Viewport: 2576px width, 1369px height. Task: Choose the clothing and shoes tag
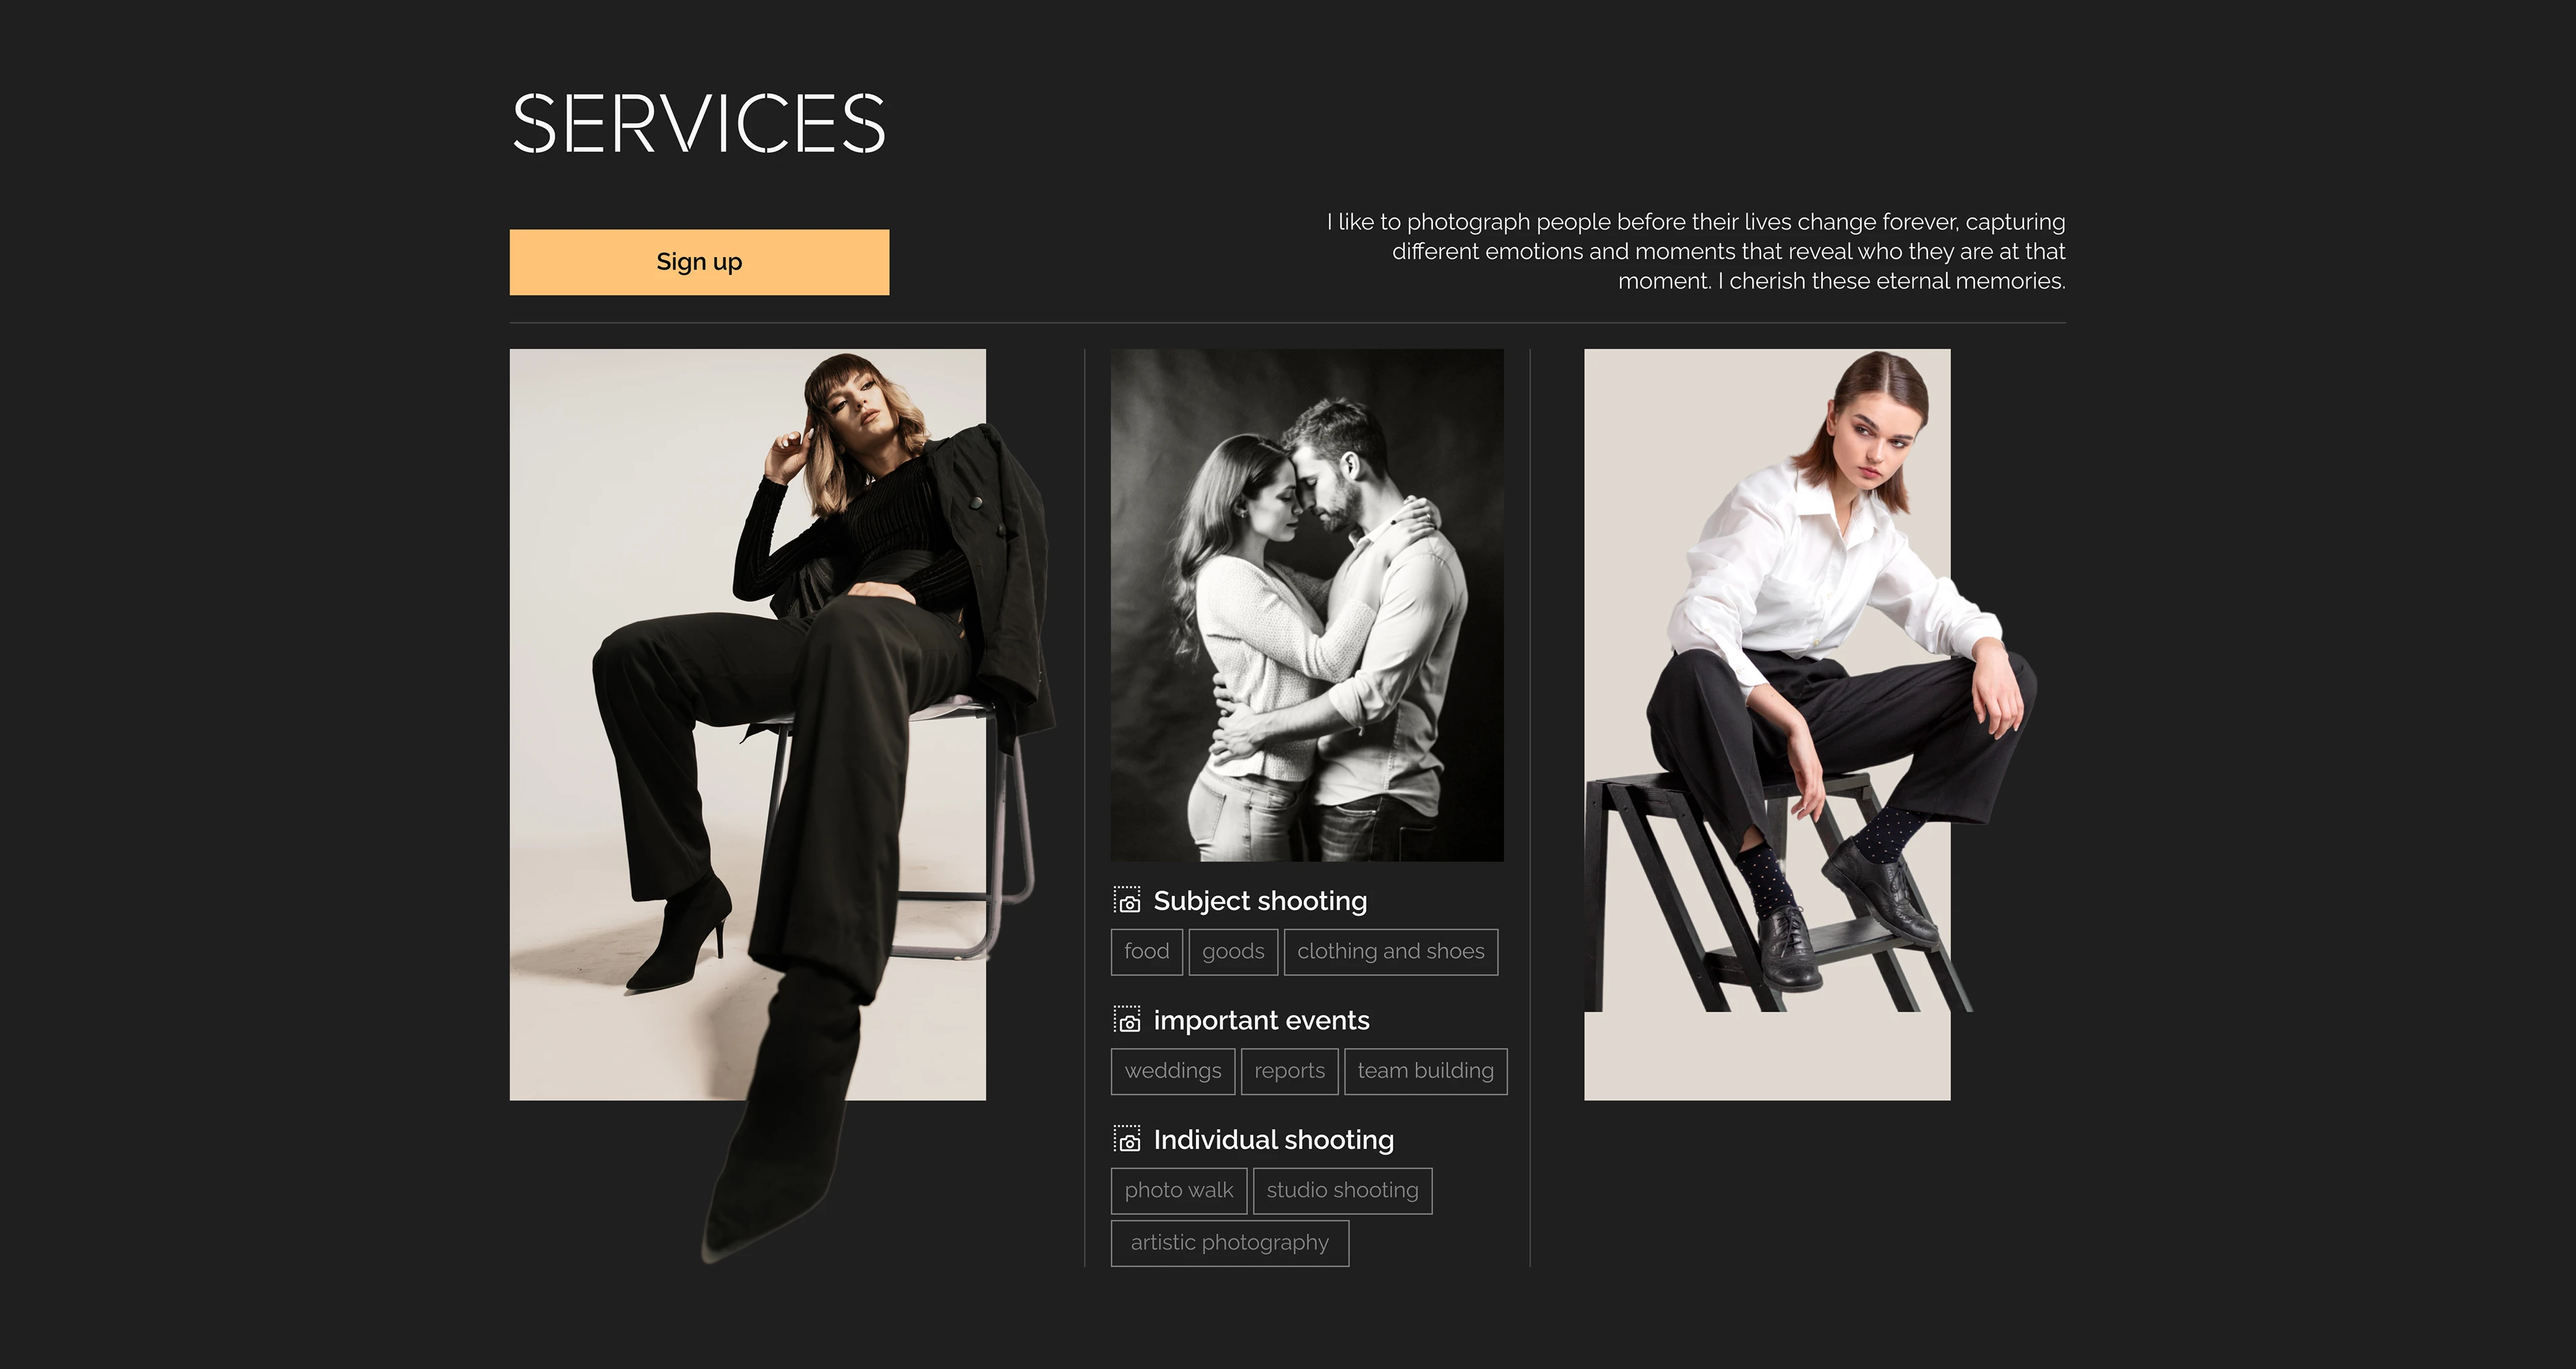tap(1391, 952)
